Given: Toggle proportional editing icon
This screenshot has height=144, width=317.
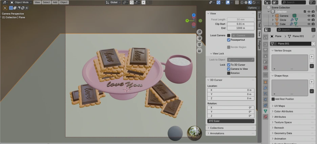Looking at the screenshot, I should click(x=143, y=2).
